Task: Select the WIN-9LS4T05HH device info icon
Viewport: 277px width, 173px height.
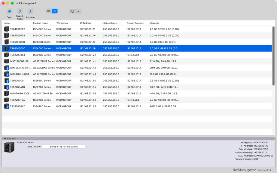Action: point(6,68)
